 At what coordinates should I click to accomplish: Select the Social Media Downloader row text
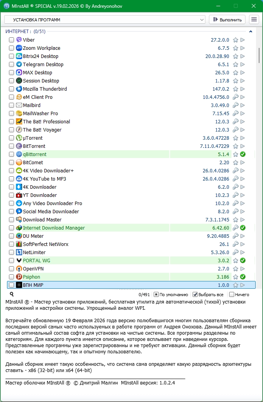tap(51, 212)
